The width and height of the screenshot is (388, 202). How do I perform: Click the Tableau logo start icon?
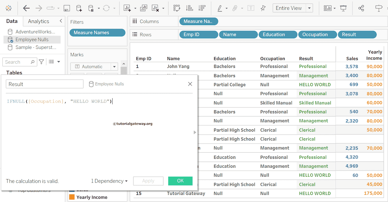8,8
